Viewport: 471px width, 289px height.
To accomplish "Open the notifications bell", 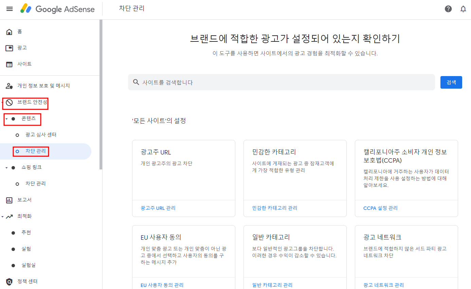I will [463, 9].
